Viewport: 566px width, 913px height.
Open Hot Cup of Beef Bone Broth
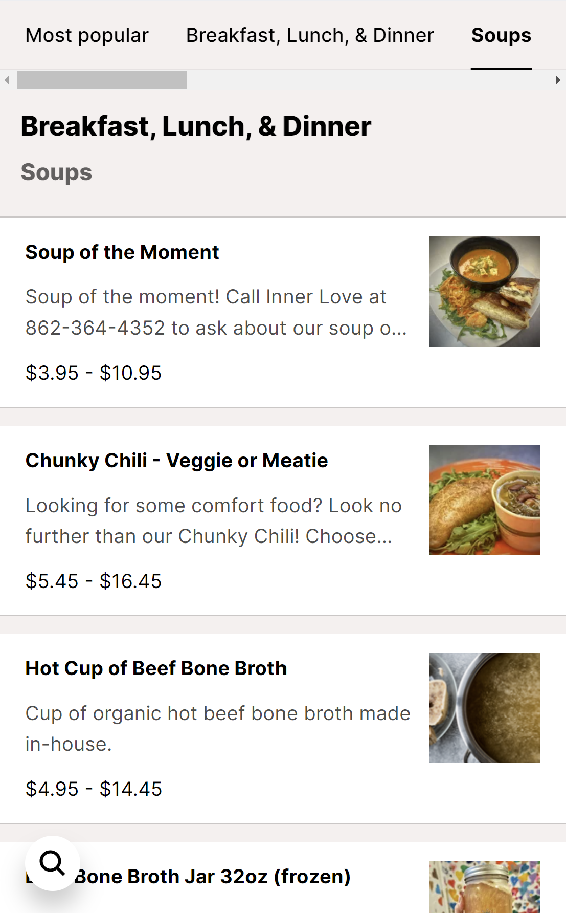coord(156,668)
